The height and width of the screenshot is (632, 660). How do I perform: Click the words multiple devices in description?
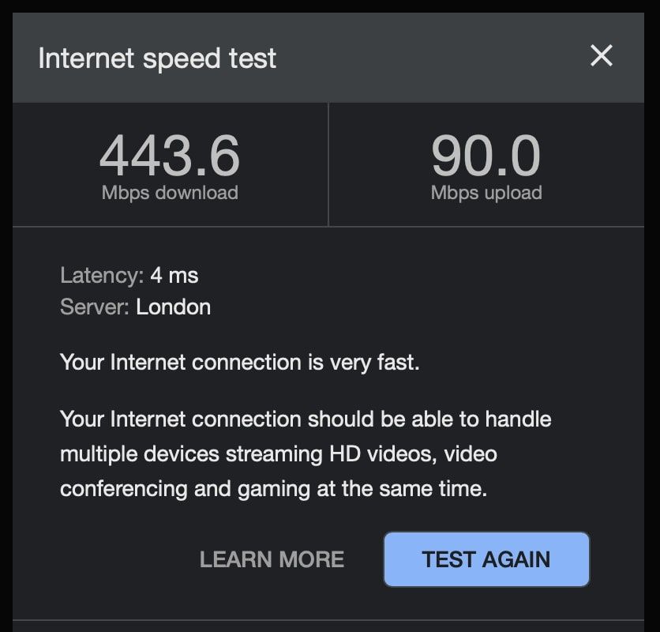point(139,454)
